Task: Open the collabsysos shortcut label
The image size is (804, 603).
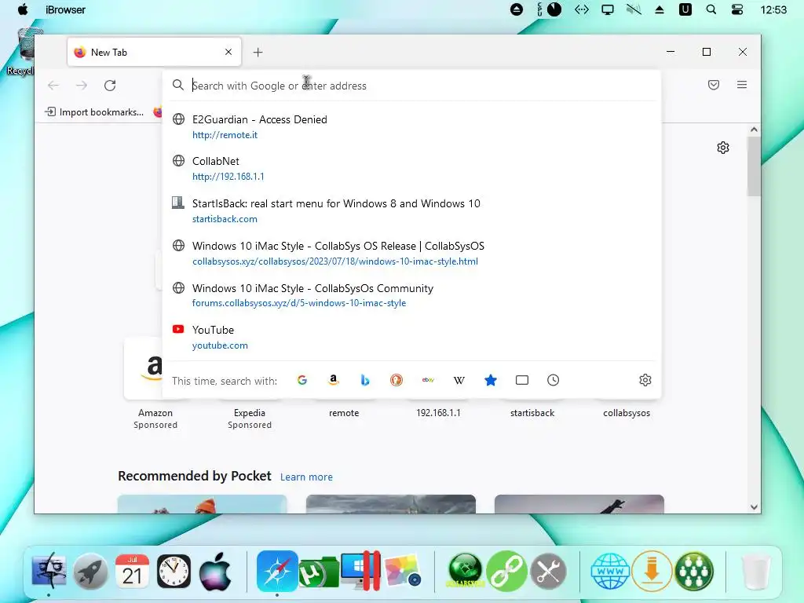Action: click(x=627, y=413)
